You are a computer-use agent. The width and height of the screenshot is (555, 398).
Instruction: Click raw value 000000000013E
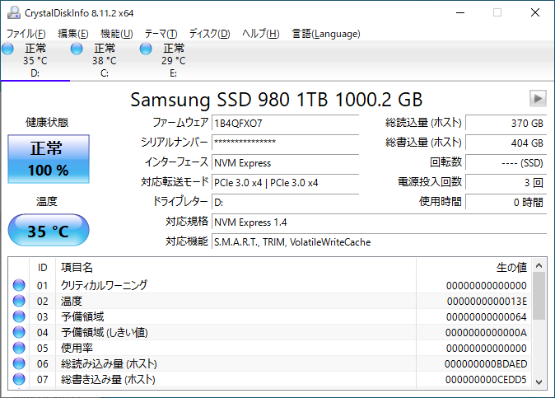(487, 301)
